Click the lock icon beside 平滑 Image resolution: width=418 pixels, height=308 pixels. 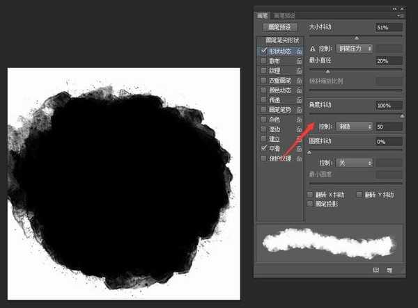pyautogui.click(x=299, y=149)
